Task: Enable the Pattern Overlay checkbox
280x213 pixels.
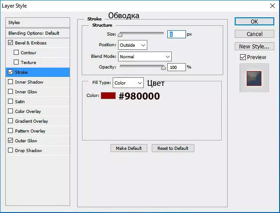Action: (x=10, y=131)
